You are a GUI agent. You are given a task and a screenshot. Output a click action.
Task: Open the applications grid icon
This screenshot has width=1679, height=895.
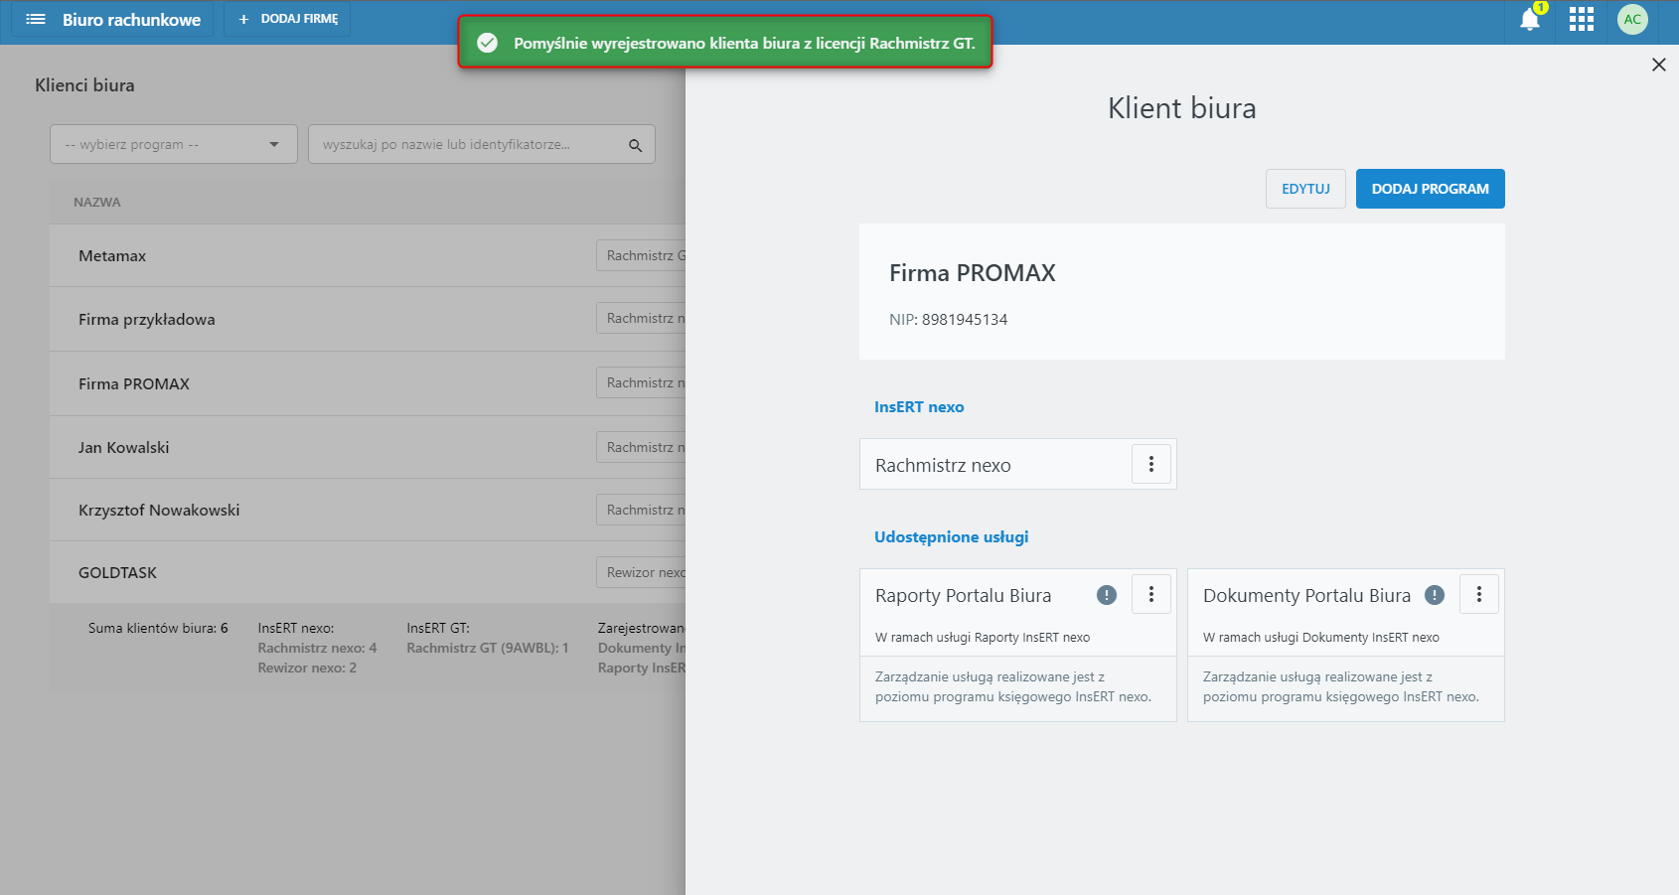point(1582,20)
